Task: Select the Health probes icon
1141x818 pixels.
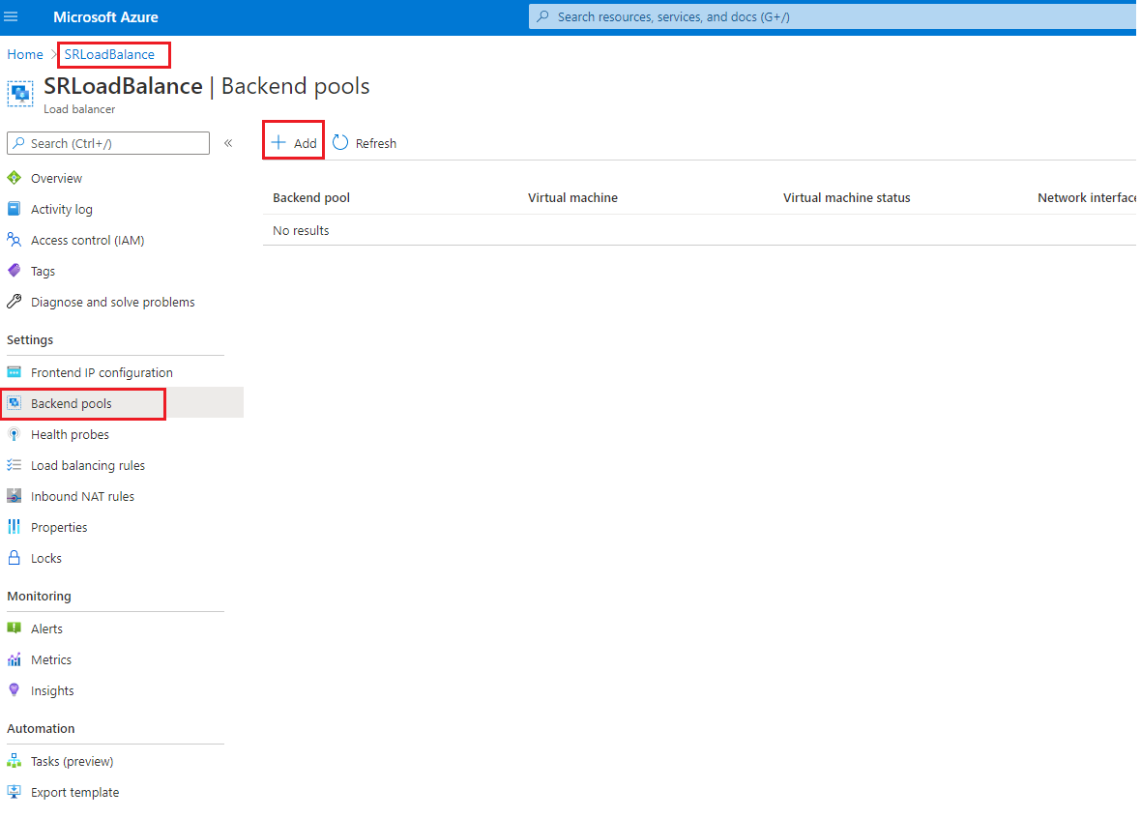Action: [x=15, y=434]
